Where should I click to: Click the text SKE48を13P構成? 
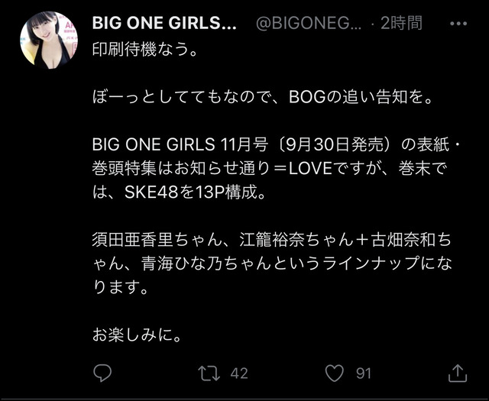click(196, 192)
